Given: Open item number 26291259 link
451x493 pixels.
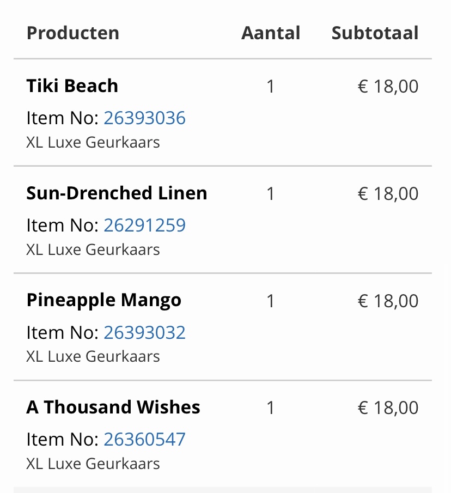Looking at the screenshot, I should (144, 225).
